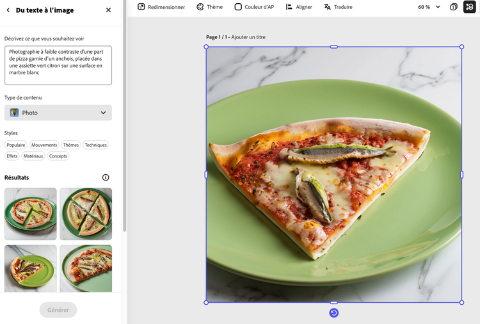
Task: Show info about Résultats
Action: tap(106, 177)
